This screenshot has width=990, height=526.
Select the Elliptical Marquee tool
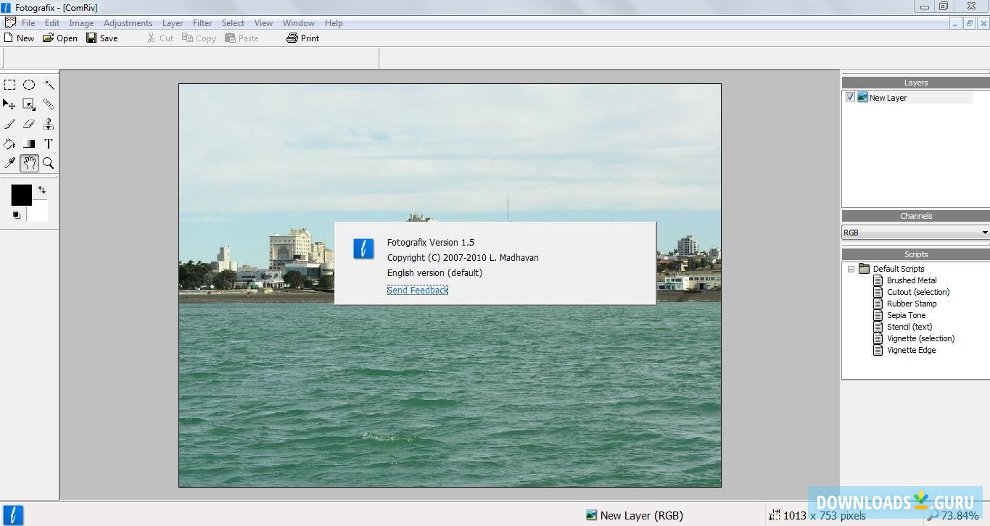[x=29, y=85]
